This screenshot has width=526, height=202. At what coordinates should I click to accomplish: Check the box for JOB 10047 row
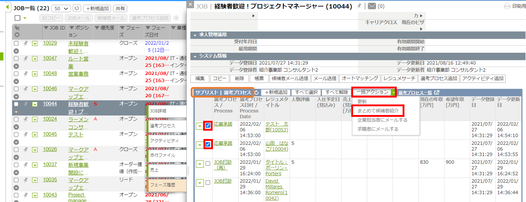(16, 58)
